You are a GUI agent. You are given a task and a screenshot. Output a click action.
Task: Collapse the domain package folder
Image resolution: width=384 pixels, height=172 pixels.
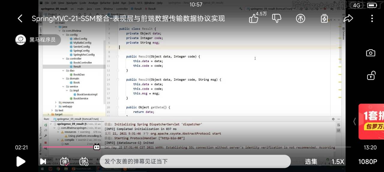tap(63, 79)
